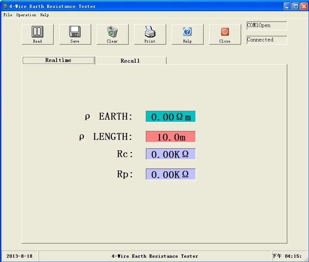Maximize the tester window

click(x=296, y=6)
